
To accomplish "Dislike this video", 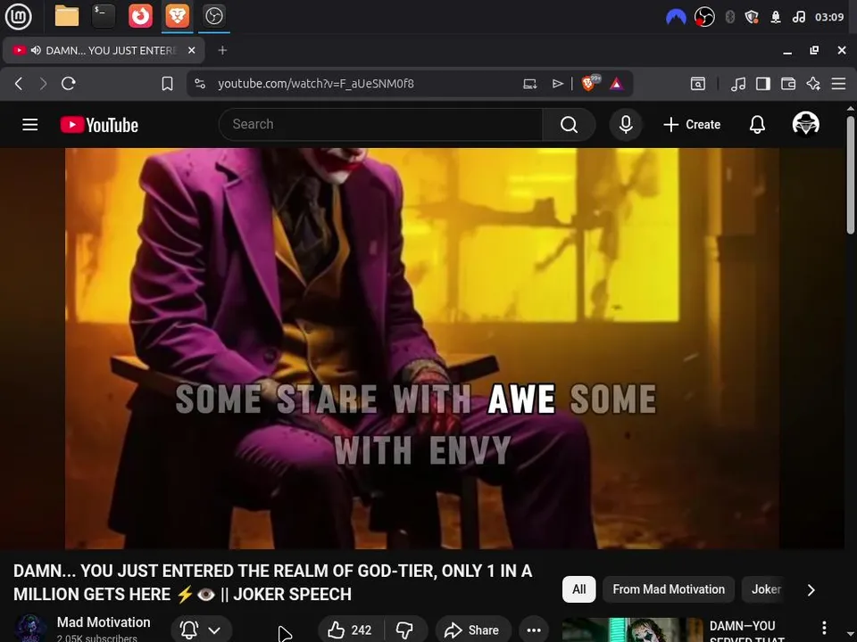I will [405, 630].
